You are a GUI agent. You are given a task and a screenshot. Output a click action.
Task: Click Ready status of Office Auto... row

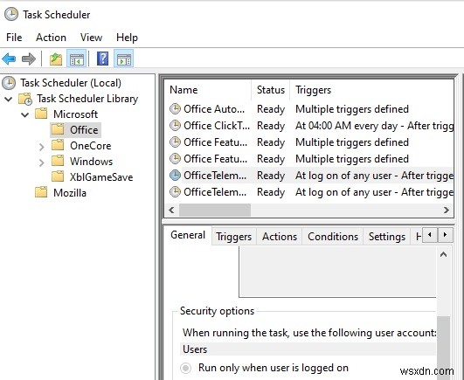(271, 109)
